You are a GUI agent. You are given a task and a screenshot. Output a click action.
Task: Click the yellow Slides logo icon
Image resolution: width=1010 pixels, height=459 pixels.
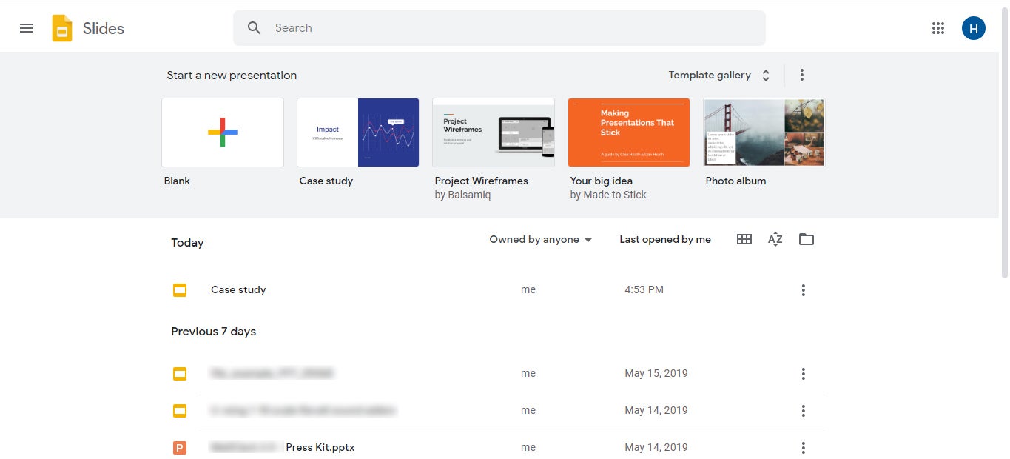(62, 28)
